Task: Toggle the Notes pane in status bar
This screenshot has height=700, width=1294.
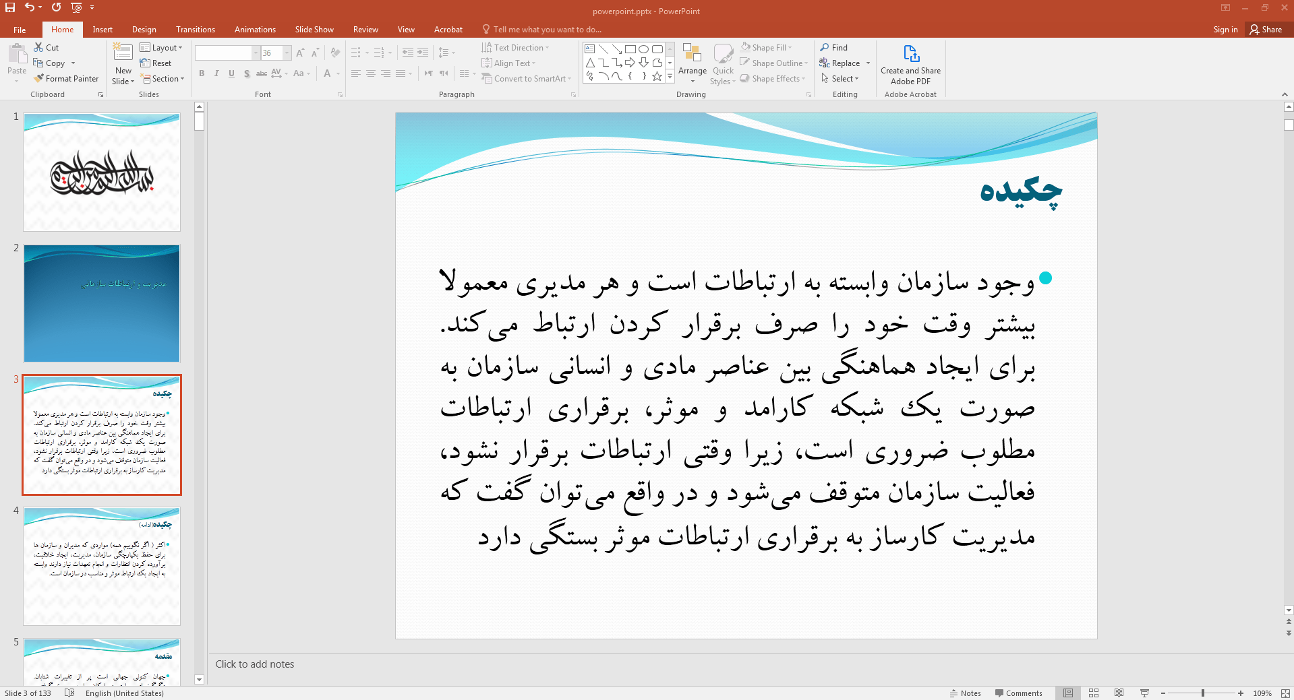Action: tap(966, 693)
